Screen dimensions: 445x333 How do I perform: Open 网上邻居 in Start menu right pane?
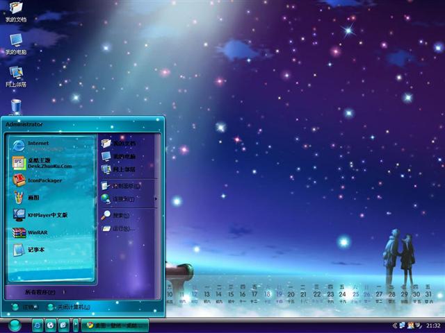click(x=128, y=169)
